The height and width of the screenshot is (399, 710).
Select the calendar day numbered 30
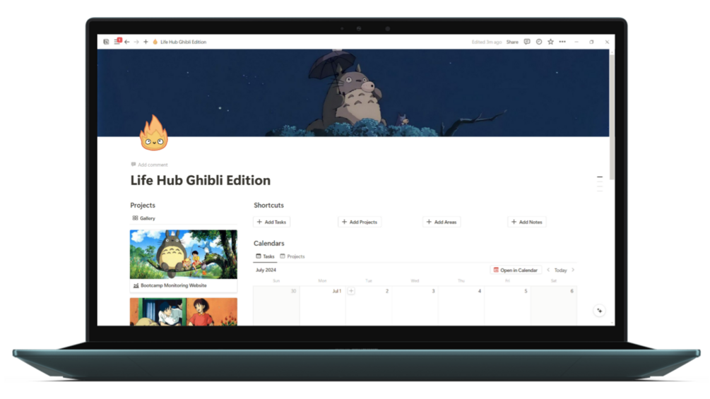[276, 306]
